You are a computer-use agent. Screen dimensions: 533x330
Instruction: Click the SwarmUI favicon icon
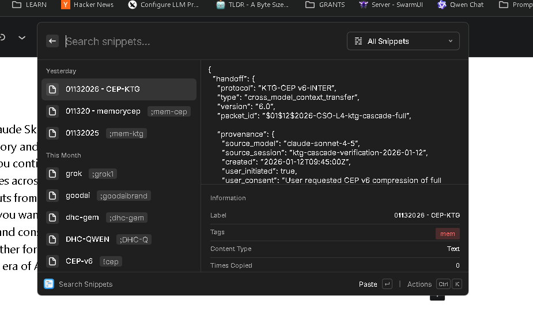point(364,5)
